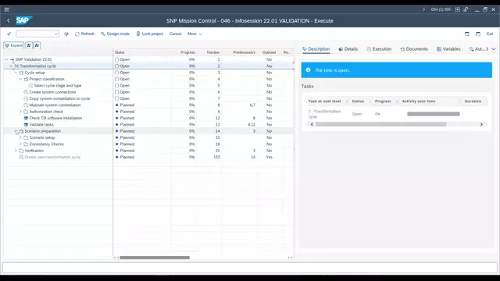
Task: Select Check CB software installation row
Action: [55, 118]
